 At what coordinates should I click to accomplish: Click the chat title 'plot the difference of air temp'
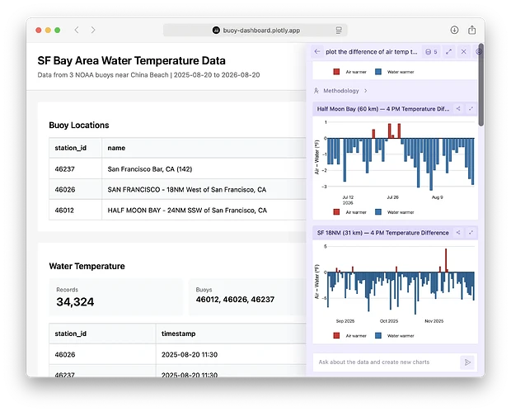click(x=371, y=51)
